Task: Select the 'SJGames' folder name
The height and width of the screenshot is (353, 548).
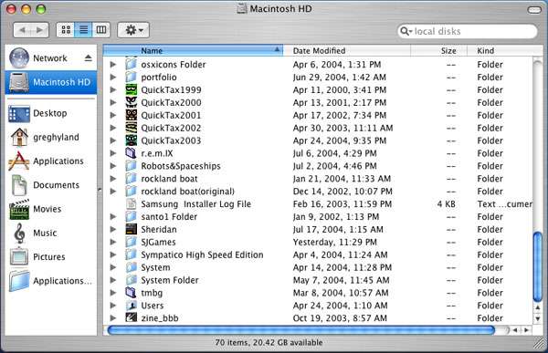Action: coord(158,242)
